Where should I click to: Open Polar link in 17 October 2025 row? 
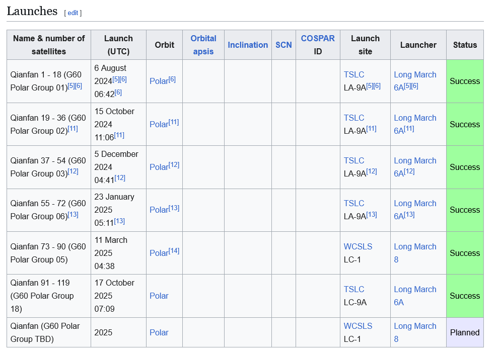click(159, 296)
